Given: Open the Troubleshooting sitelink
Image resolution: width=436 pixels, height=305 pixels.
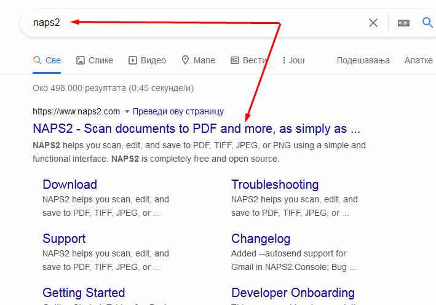Looking at the screenshot, I should coord(274,184).
